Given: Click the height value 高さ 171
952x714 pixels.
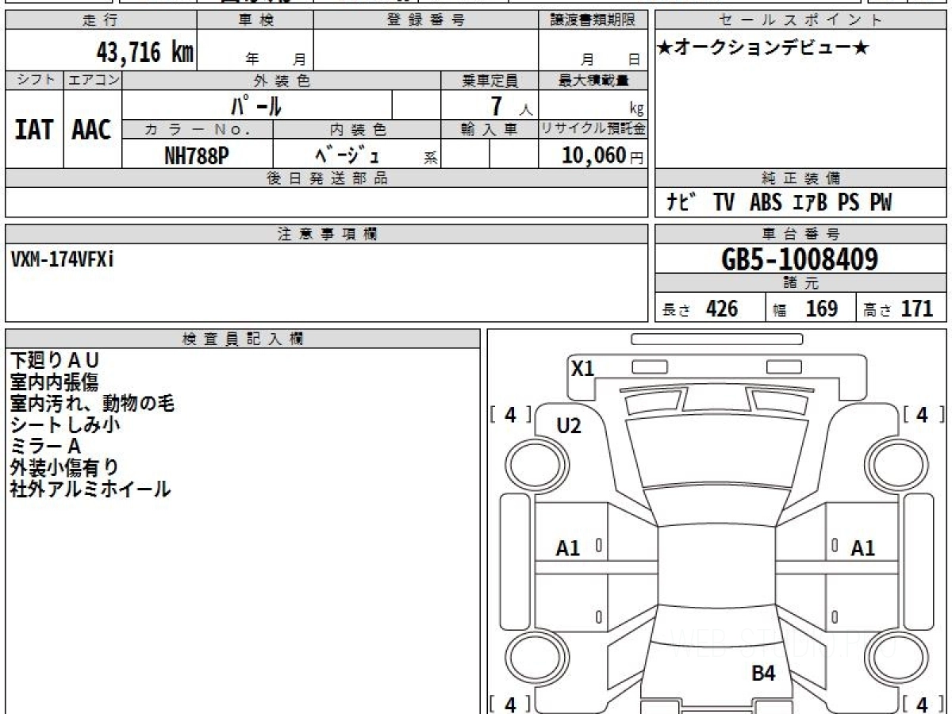Looking at the screenshot, I should pos(899,309).
